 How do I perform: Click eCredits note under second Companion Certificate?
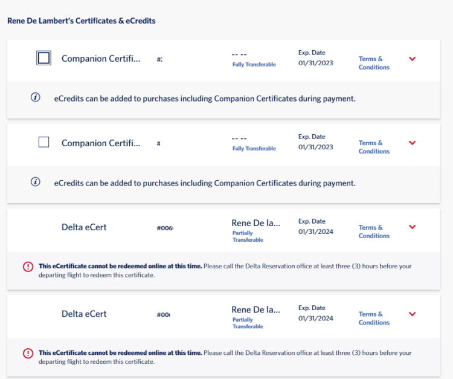(x=205, y=183)
